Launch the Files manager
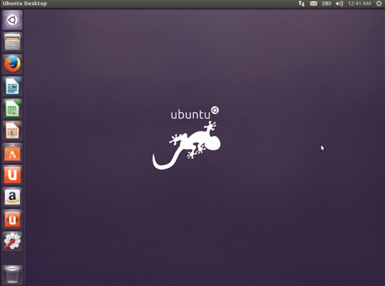This screenshot has height=286, width=385. tap(12, 42)
